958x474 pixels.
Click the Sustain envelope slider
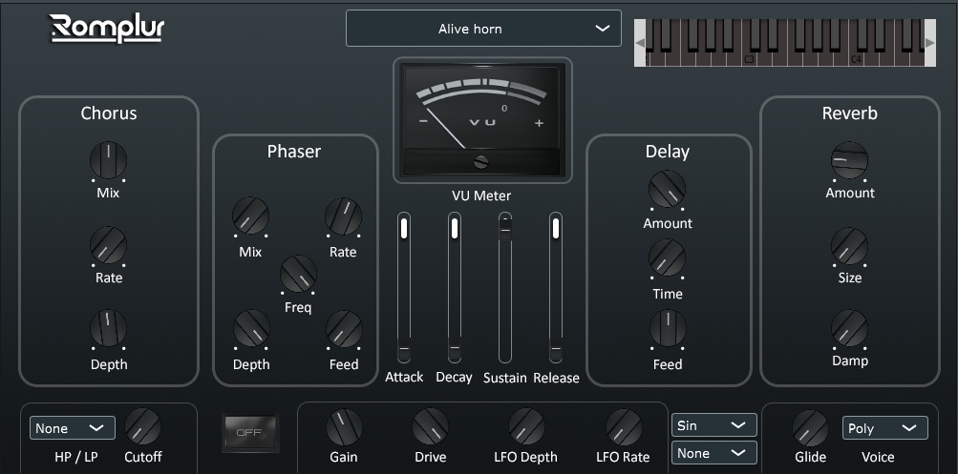[505, 288]
